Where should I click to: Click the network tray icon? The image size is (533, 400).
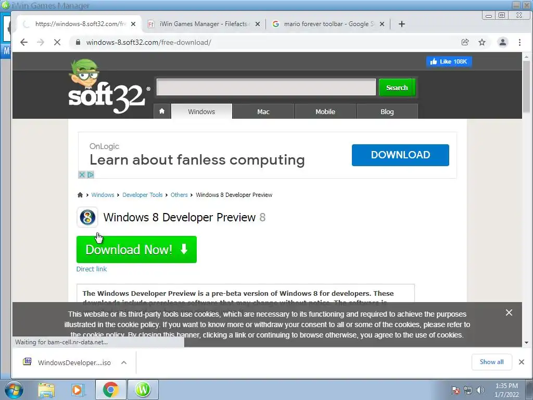tap(468, 390)
